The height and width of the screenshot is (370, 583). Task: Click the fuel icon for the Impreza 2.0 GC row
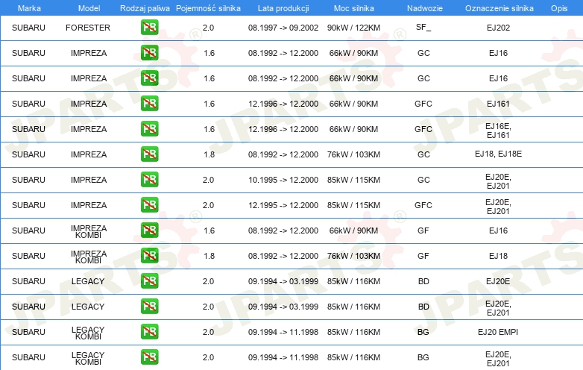coord(149,180)
